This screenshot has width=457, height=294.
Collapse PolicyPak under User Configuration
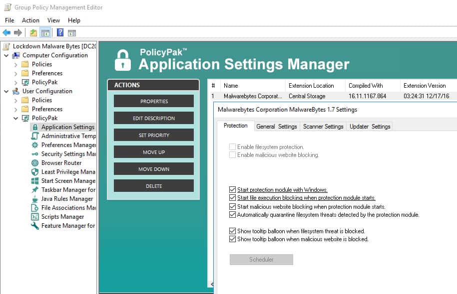(16, 119)
